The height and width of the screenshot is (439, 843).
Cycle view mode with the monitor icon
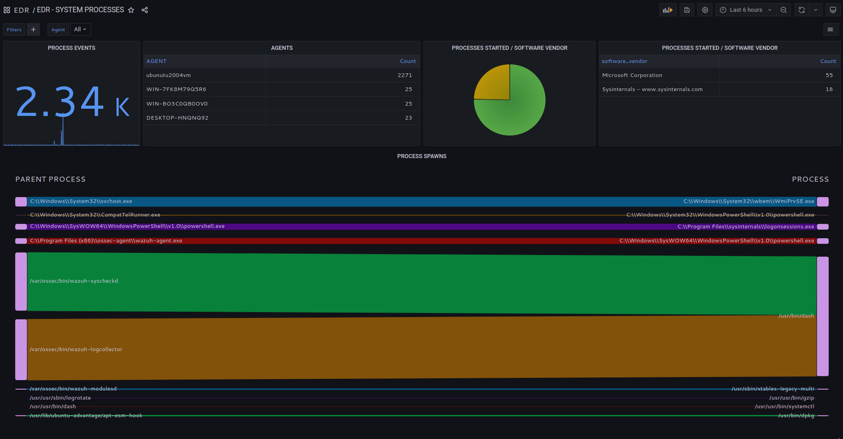point(833,10)
